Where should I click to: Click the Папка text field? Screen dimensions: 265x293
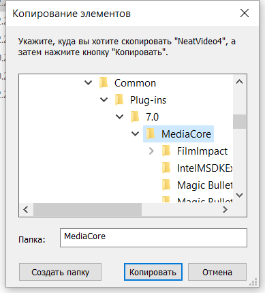[153, 238]
